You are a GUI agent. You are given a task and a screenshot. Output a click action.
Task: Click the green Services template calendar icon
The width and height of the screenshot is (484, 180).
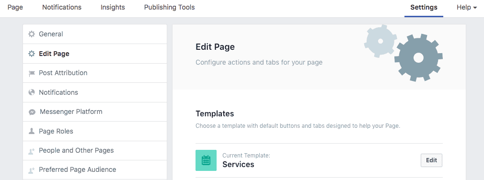click(206, 160)
